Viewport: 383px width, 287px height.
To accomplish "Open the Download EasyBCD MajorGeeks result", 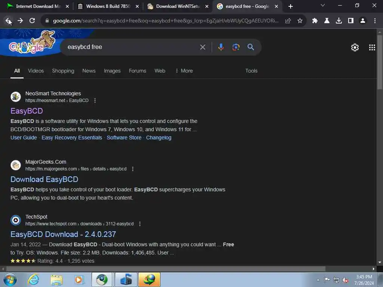I will point(44,179).
